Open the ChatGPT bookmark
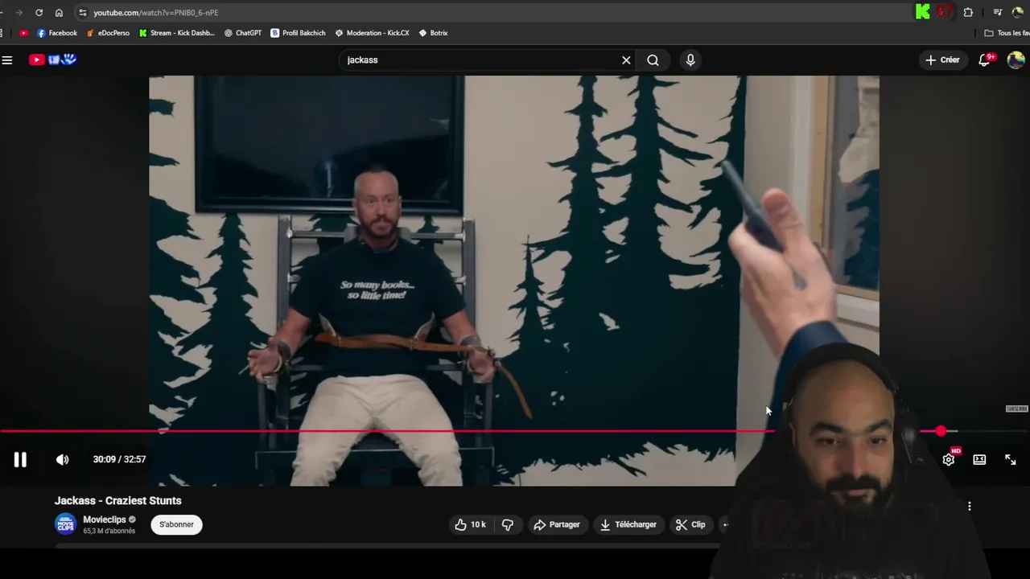 (243, 33)
